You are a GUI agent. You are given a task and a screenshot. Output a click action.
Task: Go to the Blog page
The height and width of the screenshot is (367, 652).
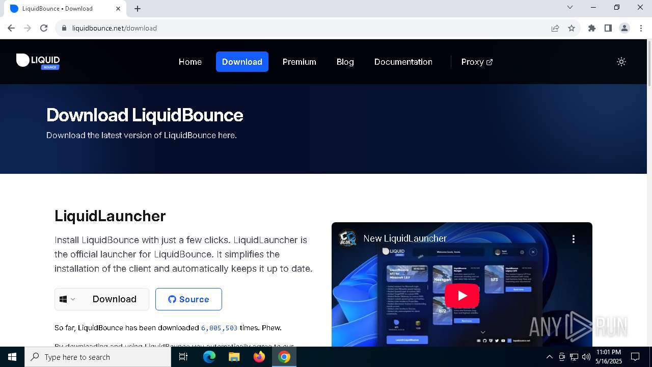click(345, 62)
